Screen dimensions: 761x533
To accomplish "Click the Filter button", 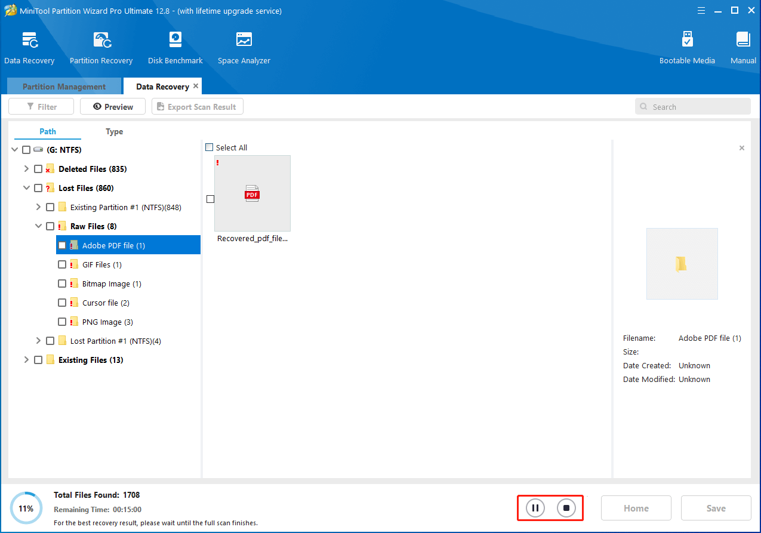I will (41, 107).
